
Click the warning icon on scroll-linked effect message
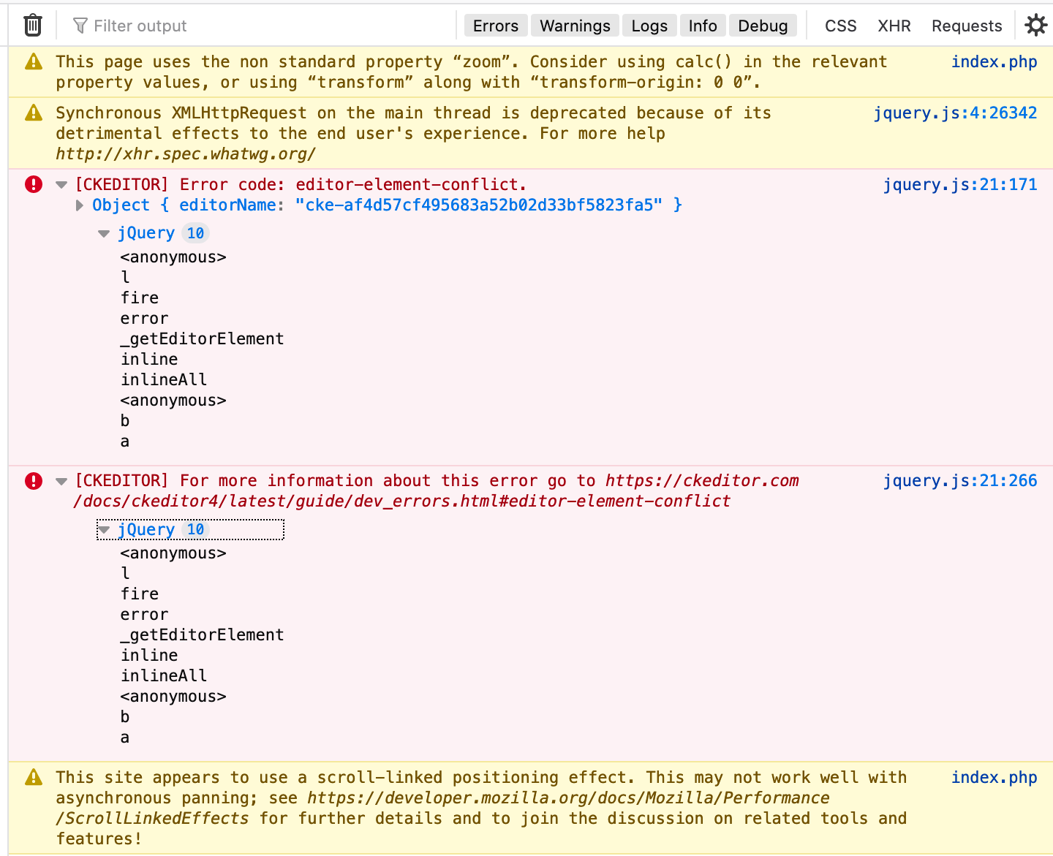[33, 777]
